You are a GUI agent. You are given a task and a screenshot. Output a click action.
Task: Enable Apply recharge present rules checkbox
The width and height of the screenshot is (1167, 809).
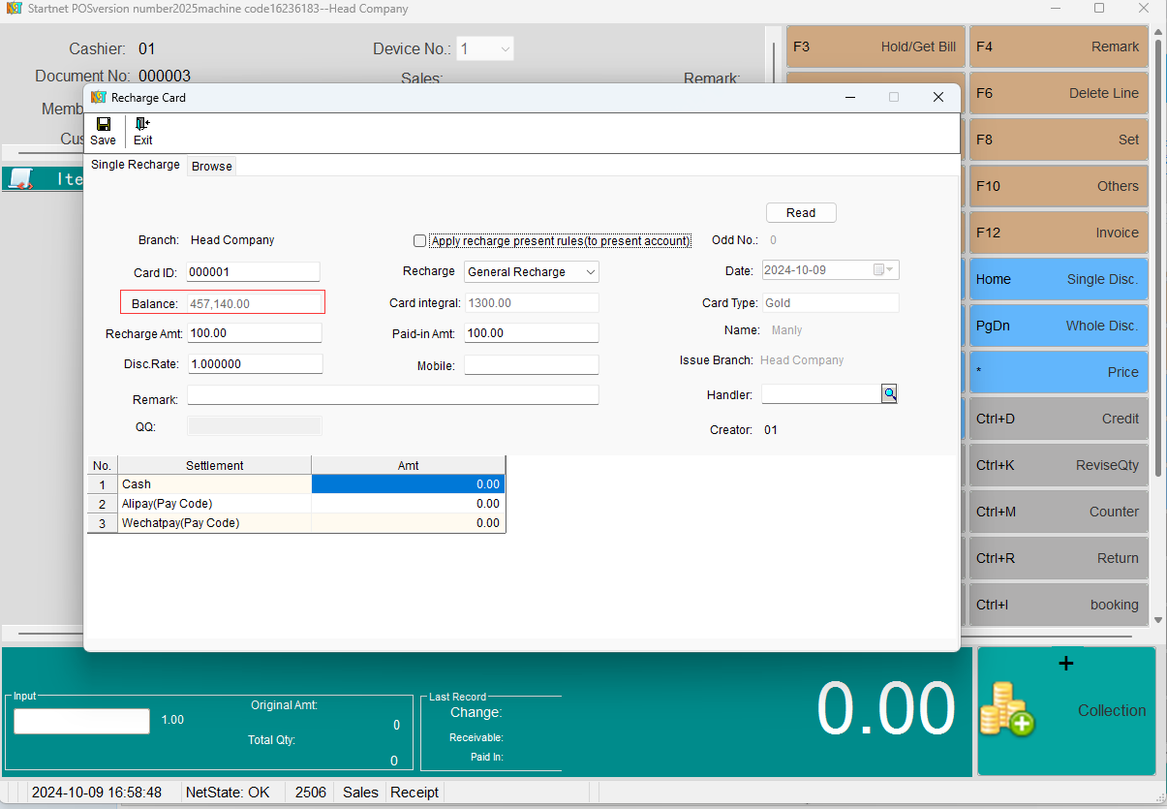click(x=419, y=241)
